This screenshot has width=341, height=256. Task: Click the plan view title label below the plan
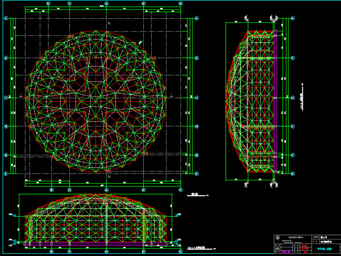195,195
